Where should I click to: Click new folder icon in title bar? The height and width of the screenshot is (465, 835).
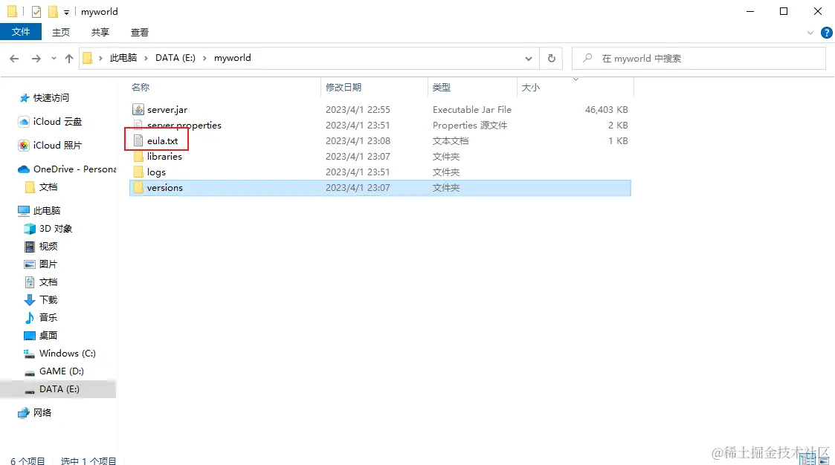click(x=53, y=12)
